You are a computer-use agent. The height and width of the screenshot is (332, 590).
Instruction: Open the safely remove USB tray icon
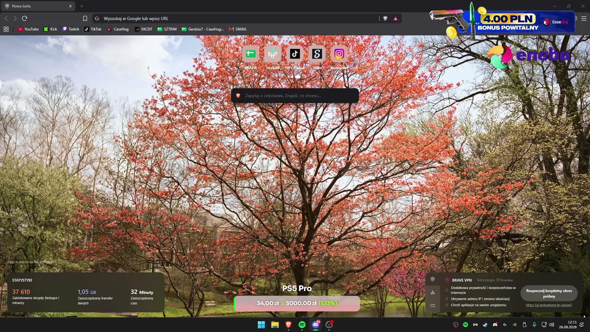[x=525, y=325]
